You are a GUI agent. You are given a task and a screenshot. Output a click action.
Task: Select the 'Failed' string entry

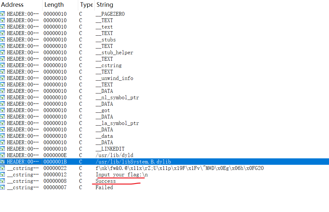pos(104,187)
